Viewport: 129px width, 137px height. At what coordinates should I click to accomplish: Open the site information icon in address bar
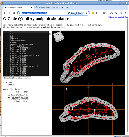[20, 13]
